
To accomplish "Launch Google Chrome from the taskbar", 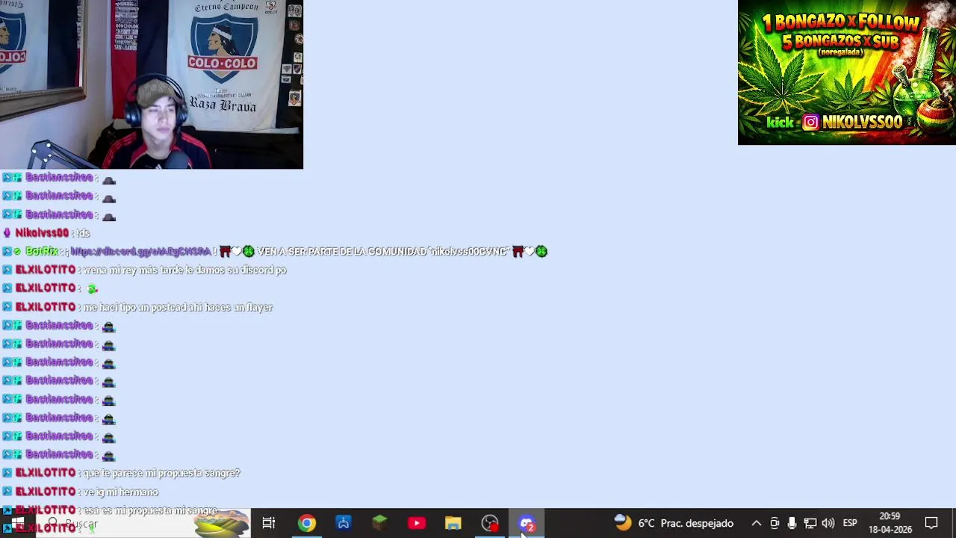I will click(307, 523).
